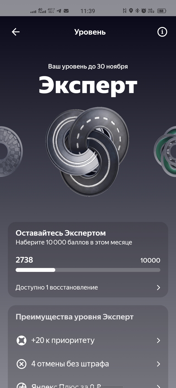Tap the central Expert level emblem
This screenshot has height=388, width=176.
[x=87, y=151]
